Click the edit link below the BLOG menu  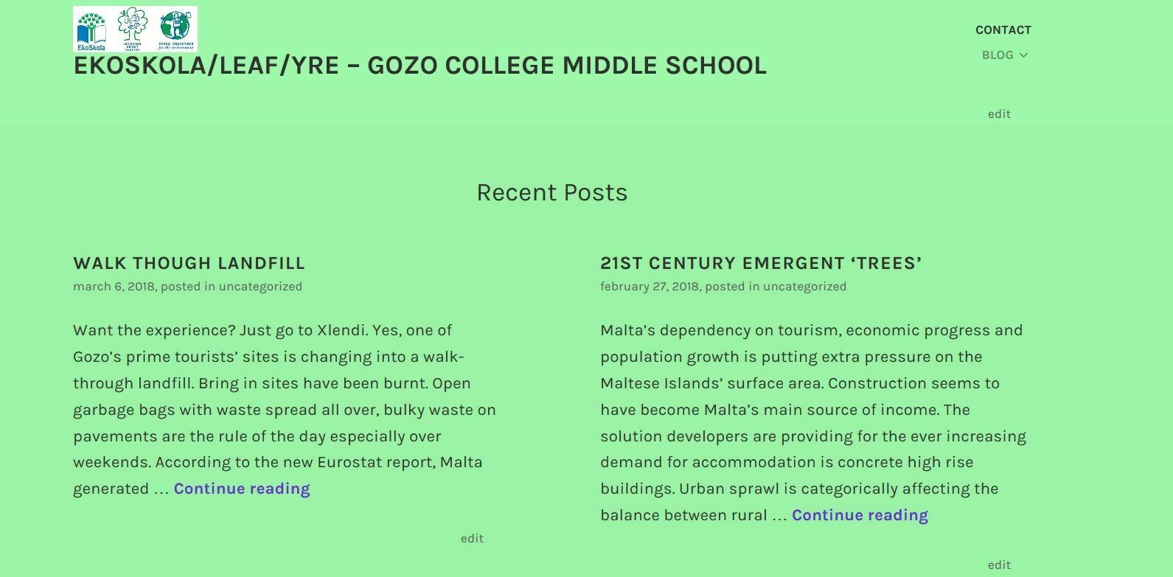click(999, 114)
